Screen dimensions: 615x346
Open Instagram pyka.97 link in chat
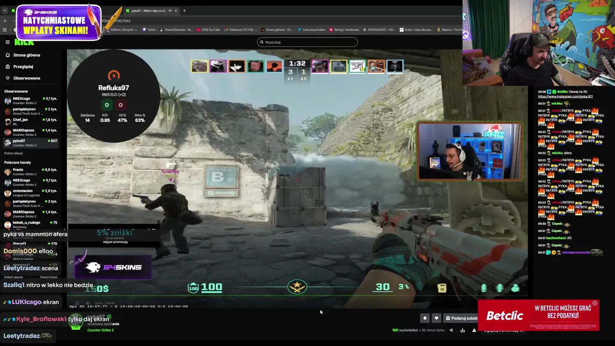565,97
